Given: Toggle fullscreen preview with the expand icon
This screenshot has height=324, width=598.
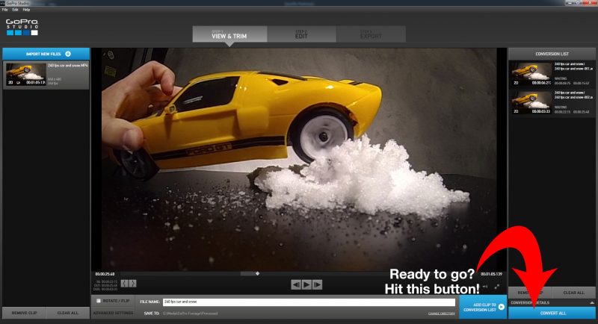Looking at the screenshot, I should click(x=496, y=285).
